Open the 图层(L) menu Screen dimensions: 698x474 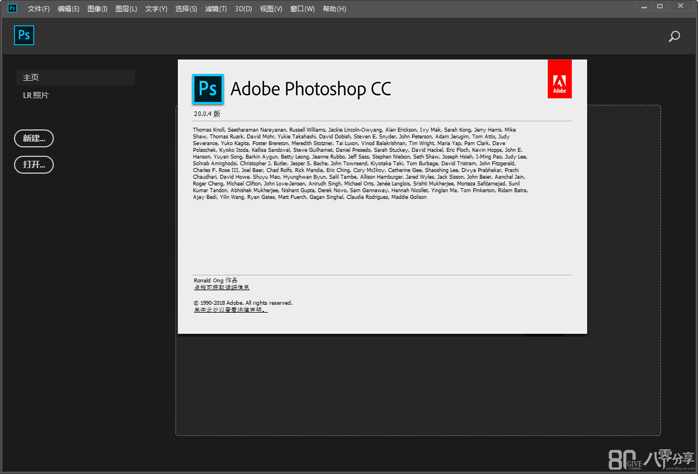pyautogui.click(x=126, y=9)
